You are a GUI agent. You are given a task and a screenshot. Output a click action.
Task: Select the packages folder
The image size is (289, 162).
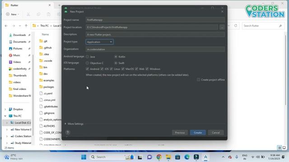tap(49, 87)
